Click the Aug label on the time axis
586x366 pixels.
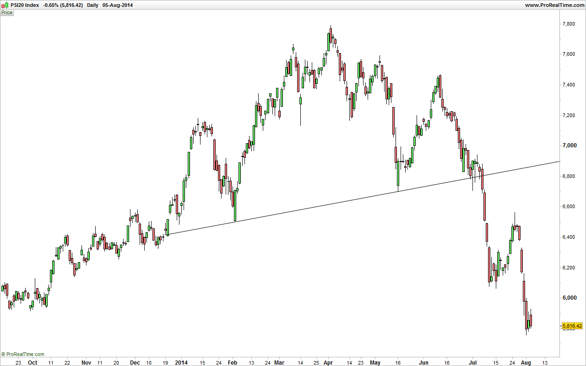[x=526, y=362]
